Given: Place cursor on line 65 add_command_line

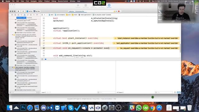Looking at the screenshot, I should 72,56.
